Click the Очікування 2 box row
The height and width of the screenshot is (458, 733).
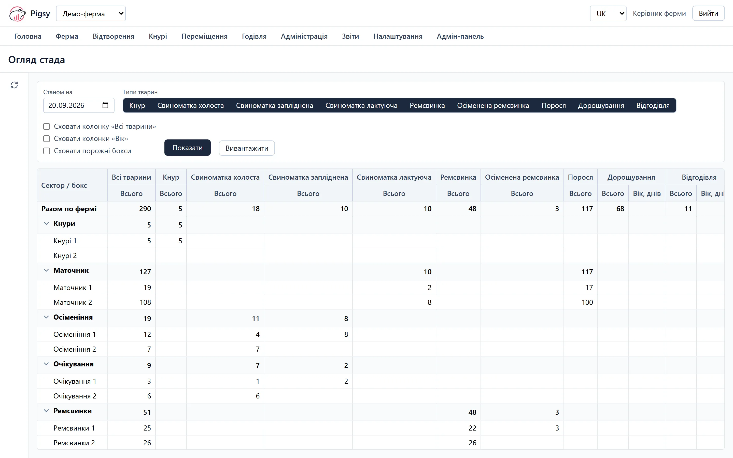(381, 396)
